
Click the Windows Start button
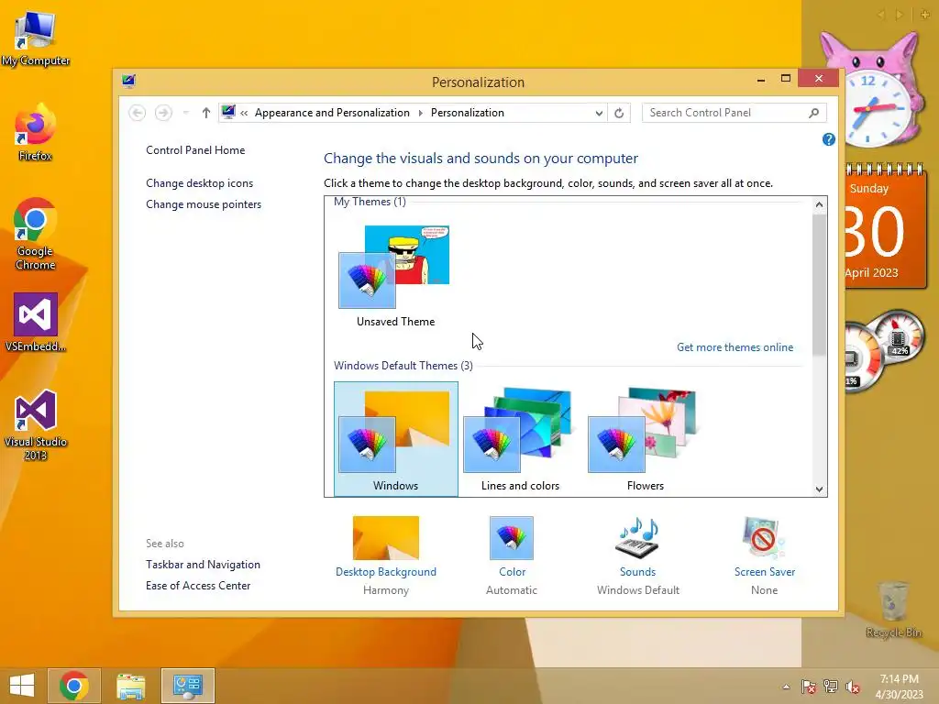click(22, 686)
